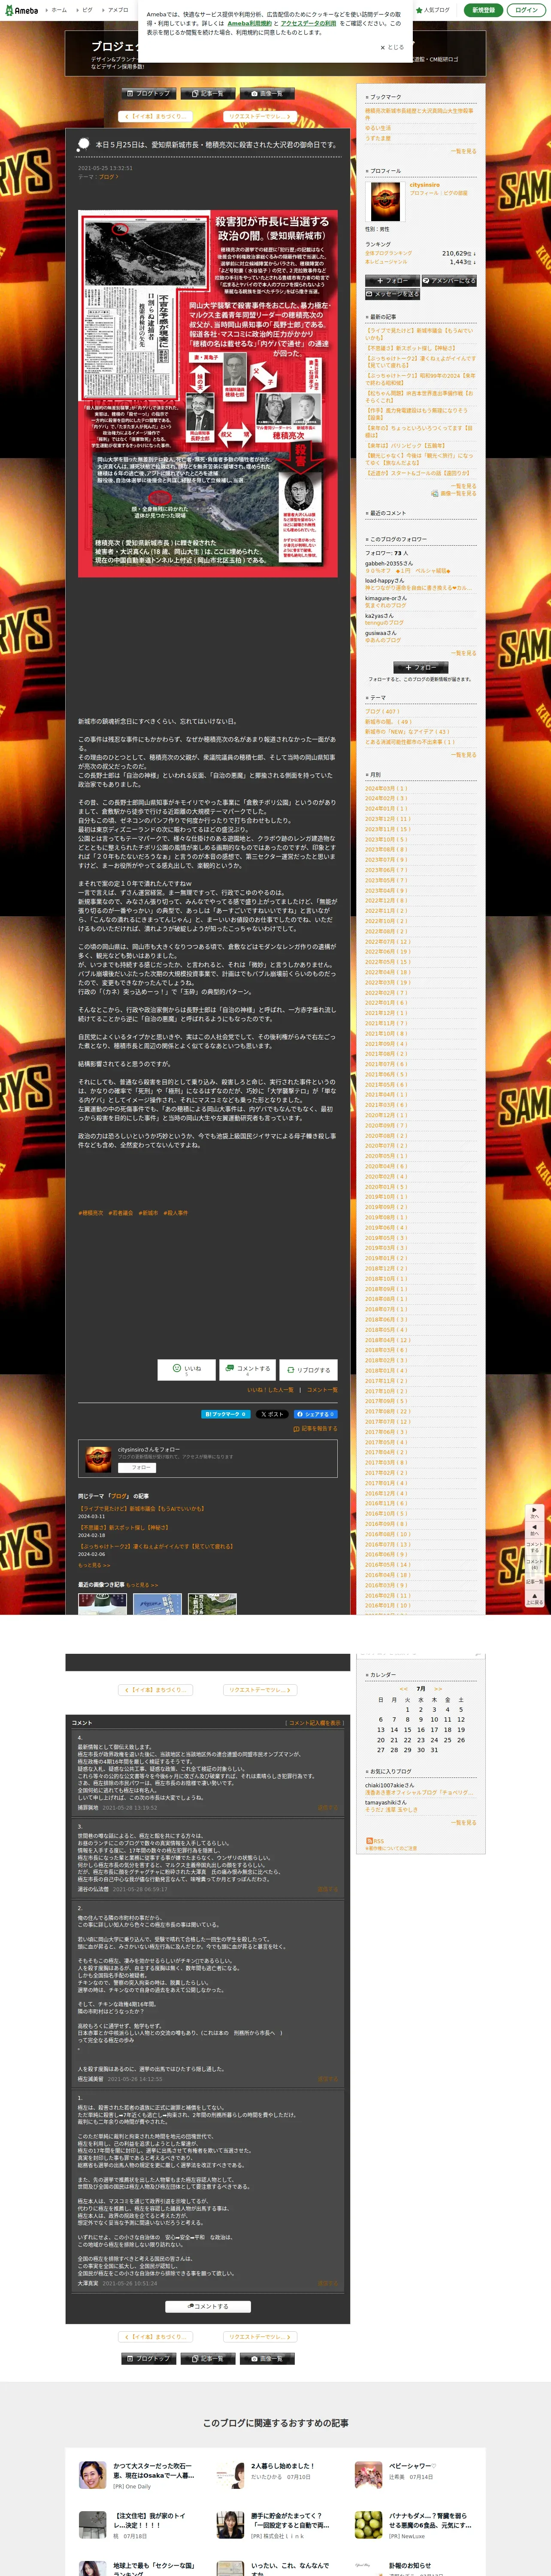This screenshot has width=551, height=2576.
Task: Click the いいね smiley button
Action: pos(187,1369)
